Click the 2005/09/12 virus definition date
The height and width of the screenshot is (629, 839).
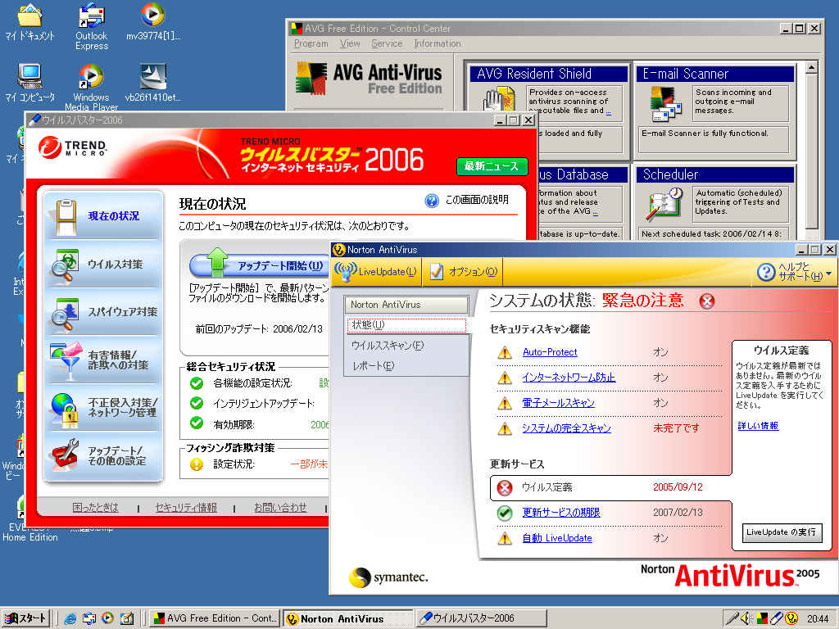(678, 486)
